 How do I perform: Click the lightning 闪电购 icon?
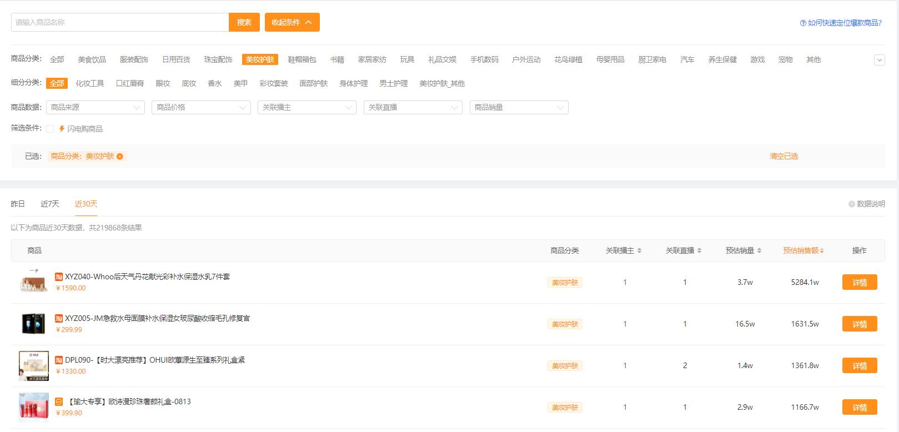click(x=62, y=129)
